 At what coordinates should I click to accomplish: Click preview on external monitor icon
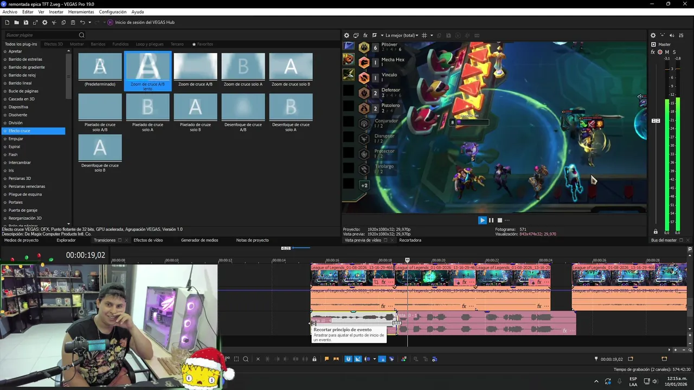[356, 35]
